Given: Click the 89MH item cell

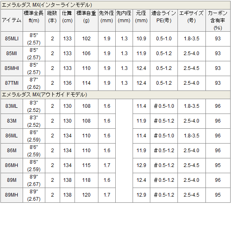Looking at the screenshot, I should 12,195.
